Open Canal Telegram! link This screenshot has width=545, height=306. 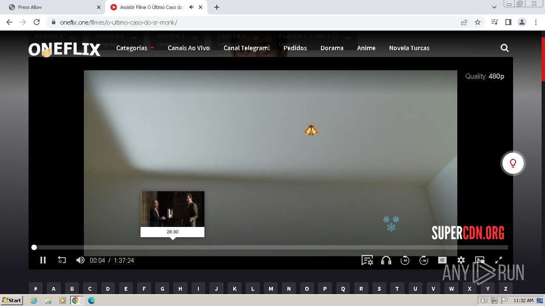[x=247, y=48]
